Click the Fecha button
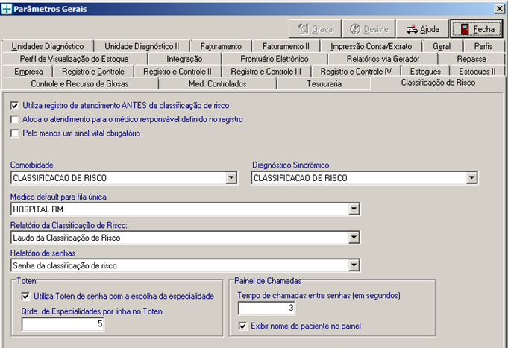This screenshot has width=508, height=348. click(x=477, y=29)
